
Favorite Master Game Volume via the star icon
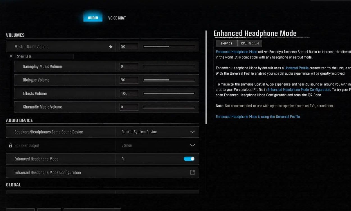(x=111, y=46)
